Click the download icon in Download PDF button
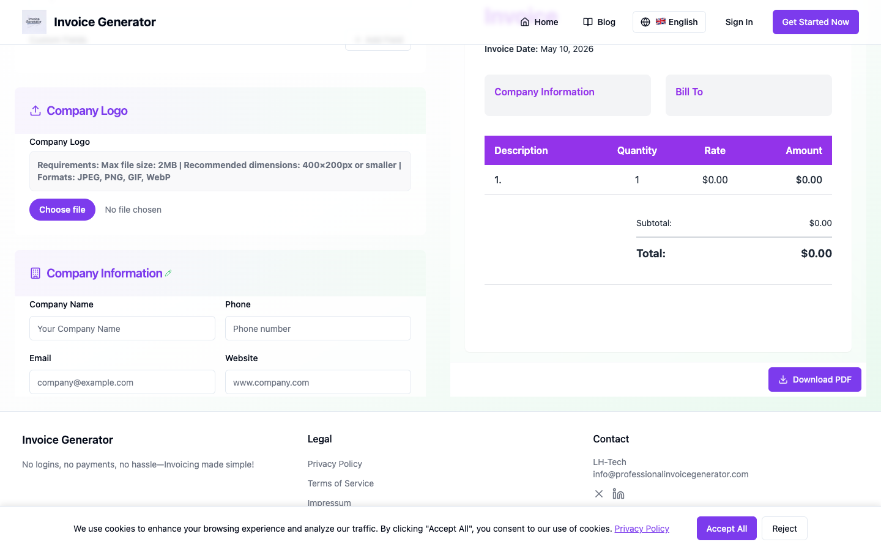This screenshot has width=881, height=550. (783, 380)
